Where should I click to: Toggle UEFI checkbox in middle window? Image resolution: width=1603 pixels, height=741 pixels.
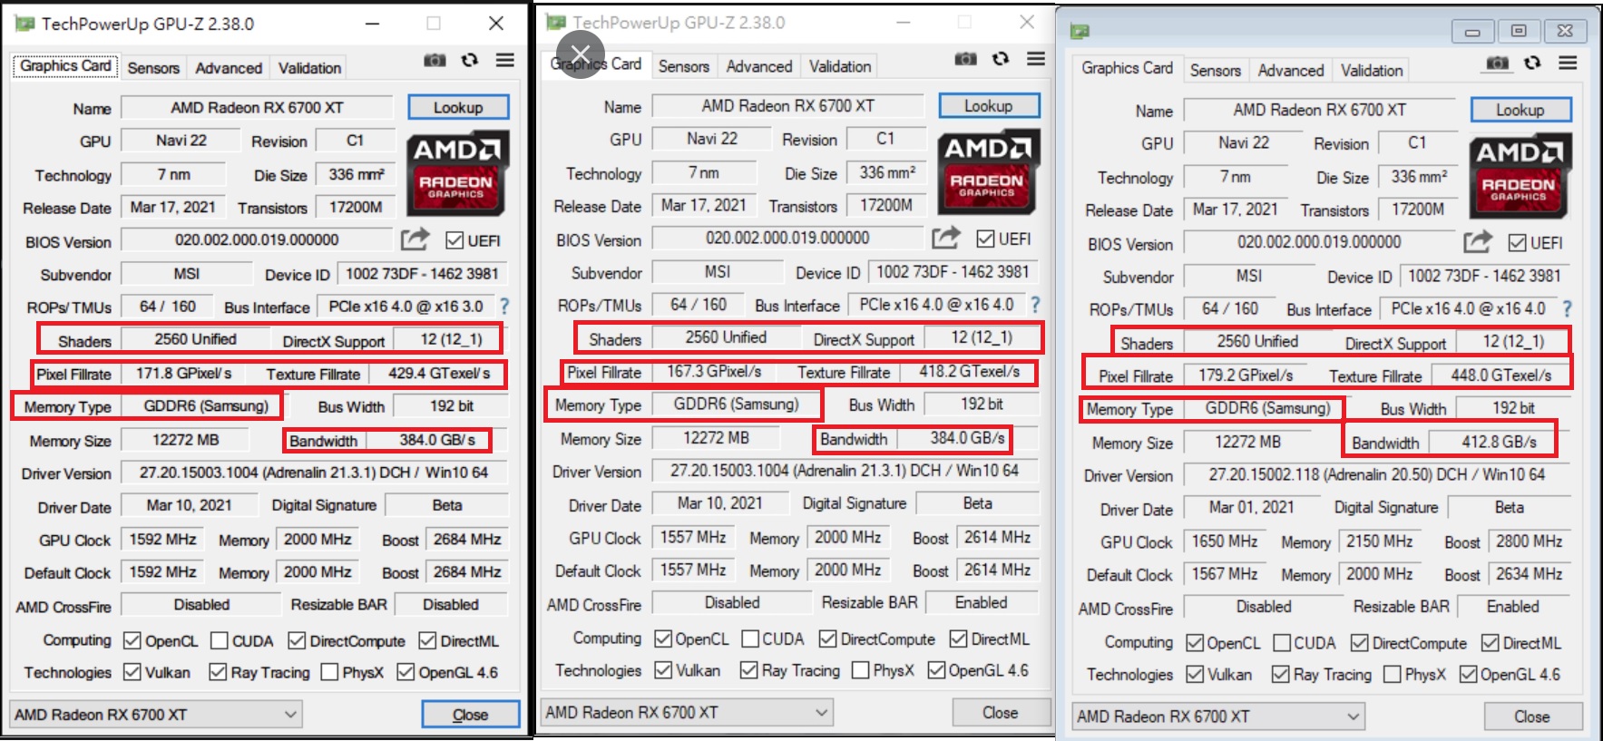985,239
